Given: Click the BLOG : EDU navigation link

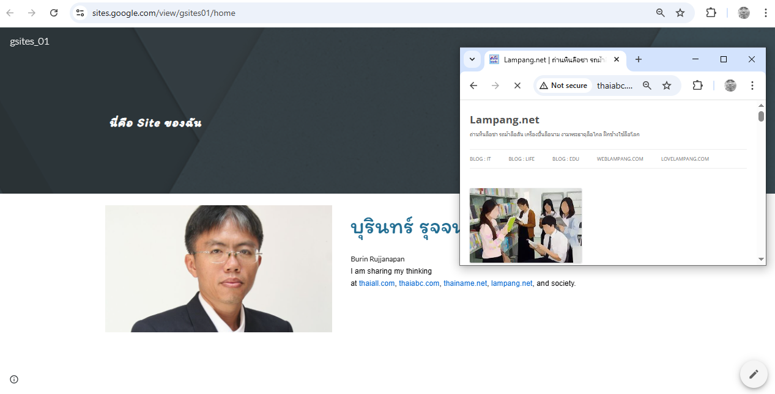Looking at the screenshot, I should pos(565,158).
